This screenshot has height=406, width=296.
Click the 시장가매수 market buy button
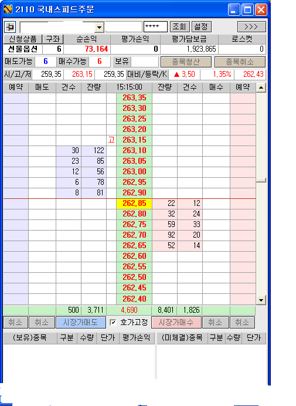176,322
